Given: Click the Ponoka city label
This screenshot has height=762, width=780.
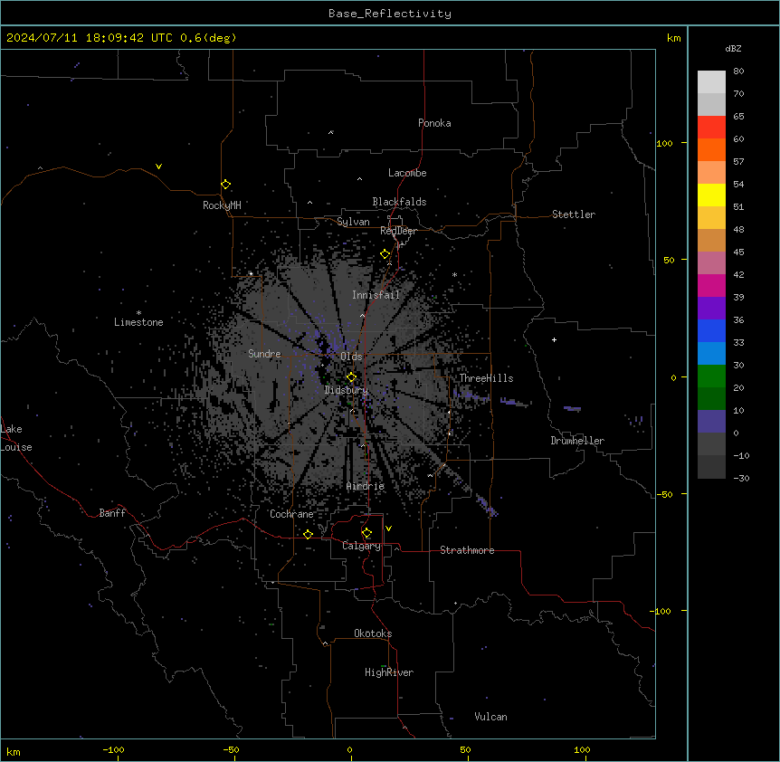Looking at the screenshot, I should tap(434, 123).
